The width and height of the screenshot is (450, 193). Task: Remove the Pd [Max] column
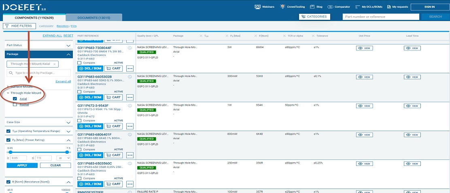point(227,36)
